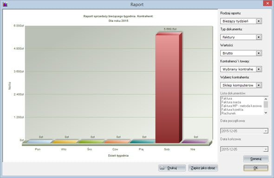Select Faktura MP - metoda kasowa entry

(241, 106)
